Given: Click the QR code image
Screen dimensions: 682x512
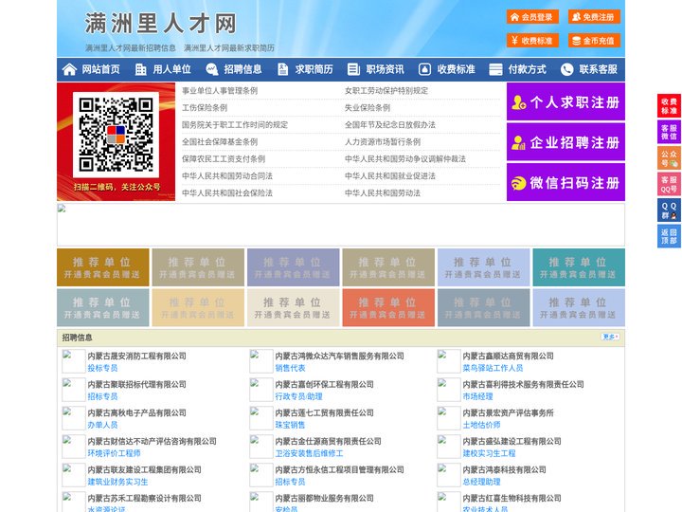Looking at the screenshot, I should coord(116,135).
